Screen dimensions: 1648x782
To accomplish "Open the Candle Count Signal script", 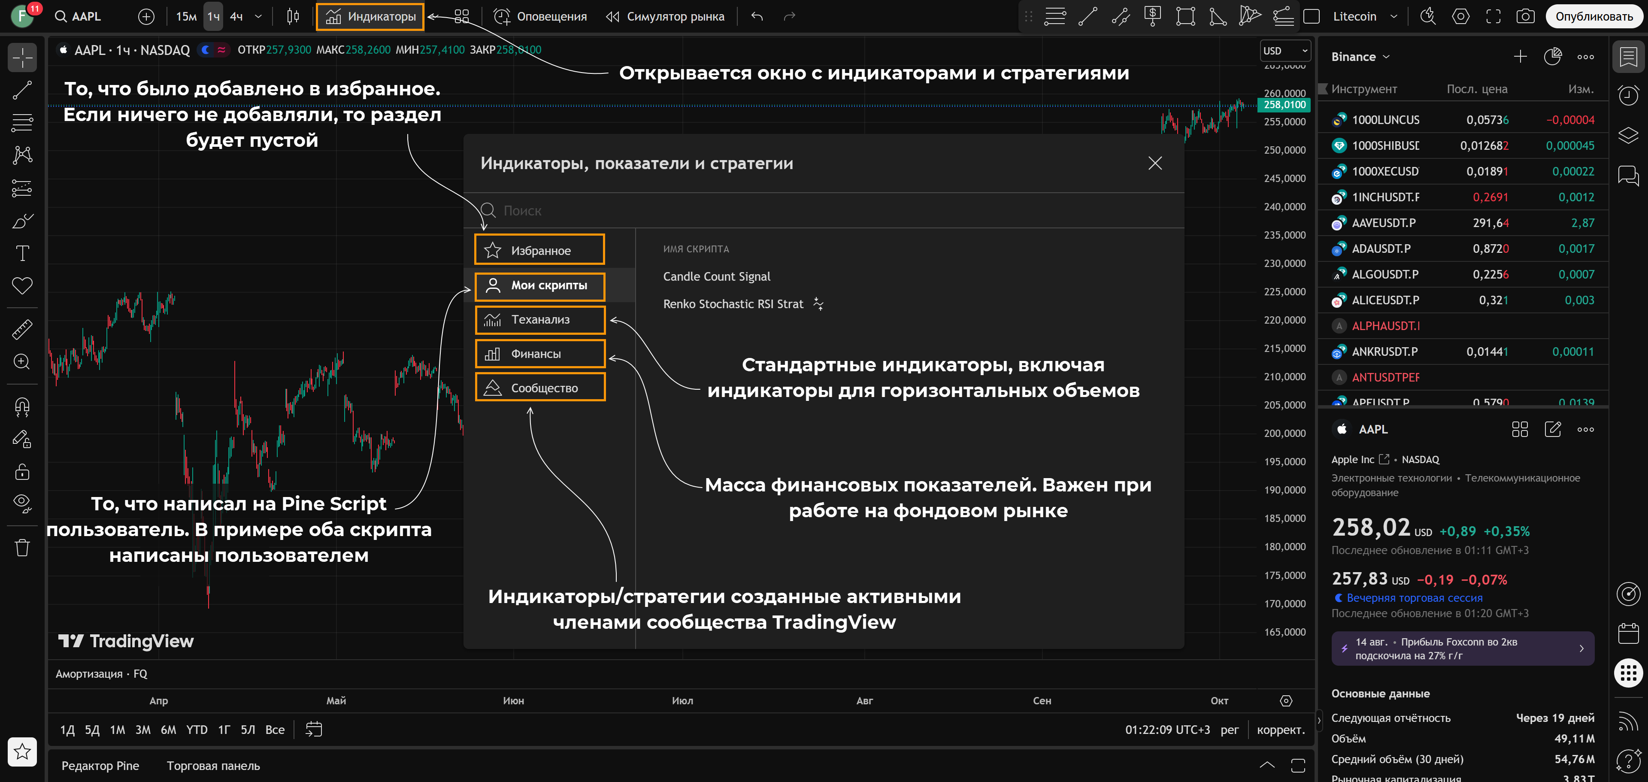I will pyautogui.click(x=717, y=276).
